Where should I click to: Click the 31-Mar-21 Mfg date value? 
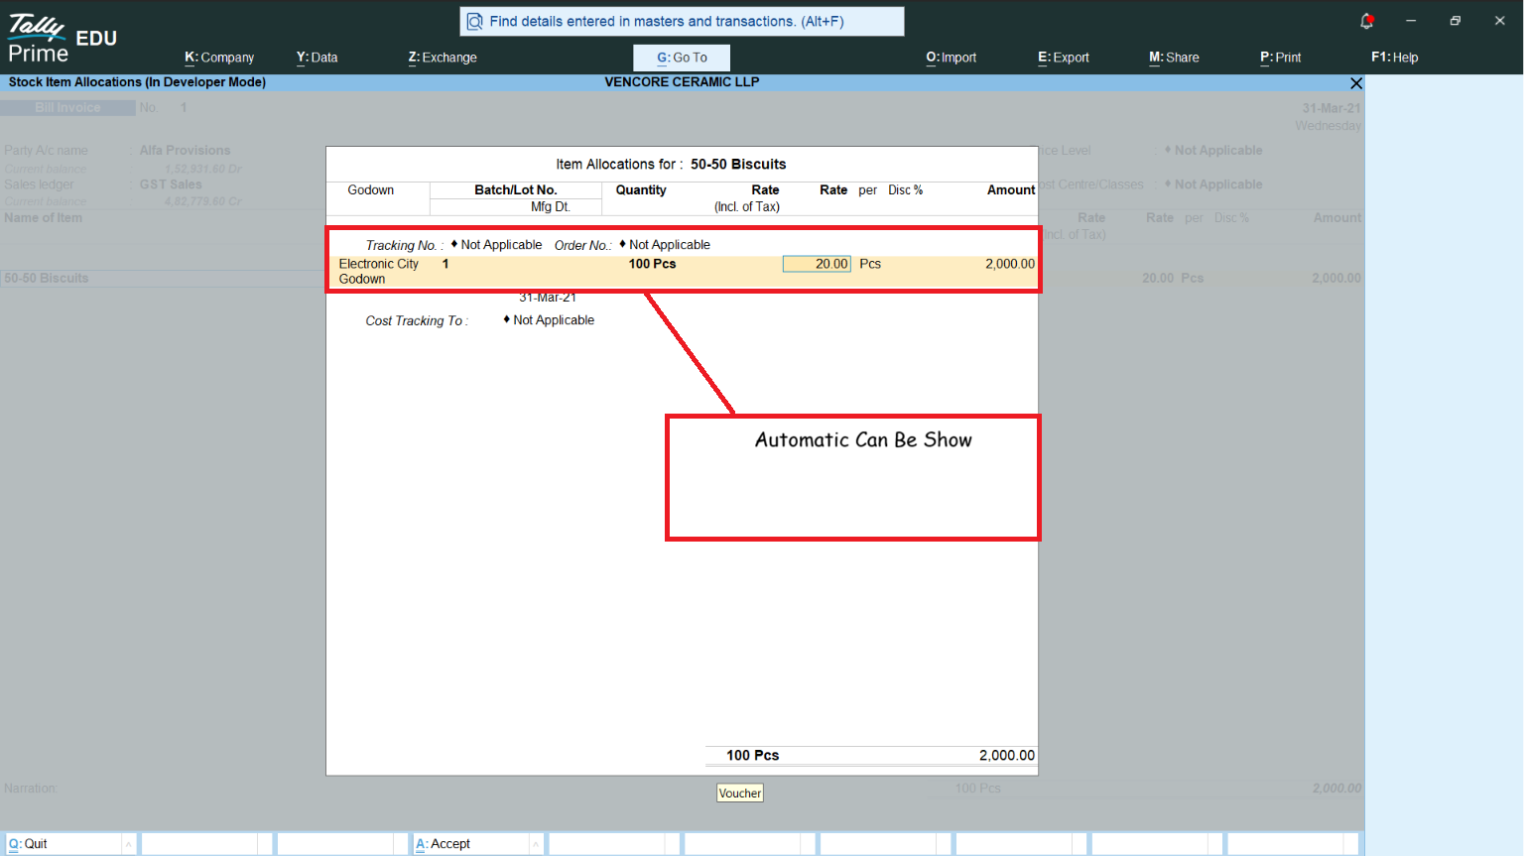(548, 298)
